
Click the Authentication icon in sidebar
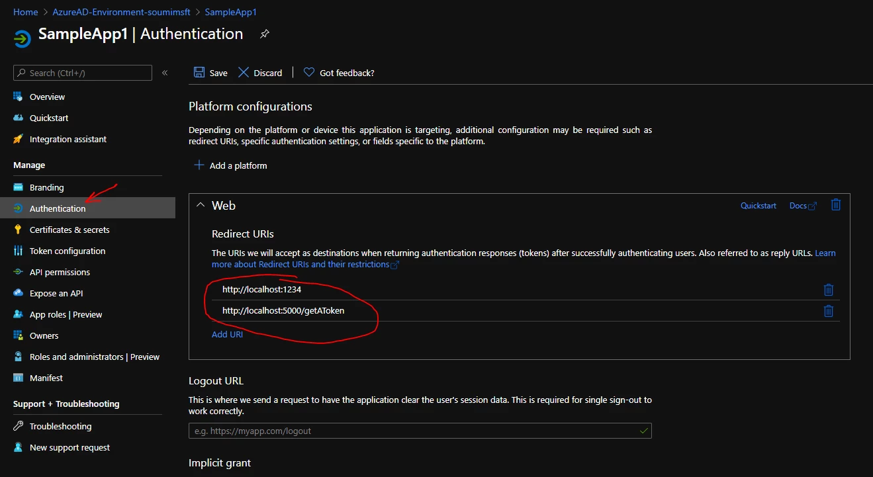pos(18,208)
